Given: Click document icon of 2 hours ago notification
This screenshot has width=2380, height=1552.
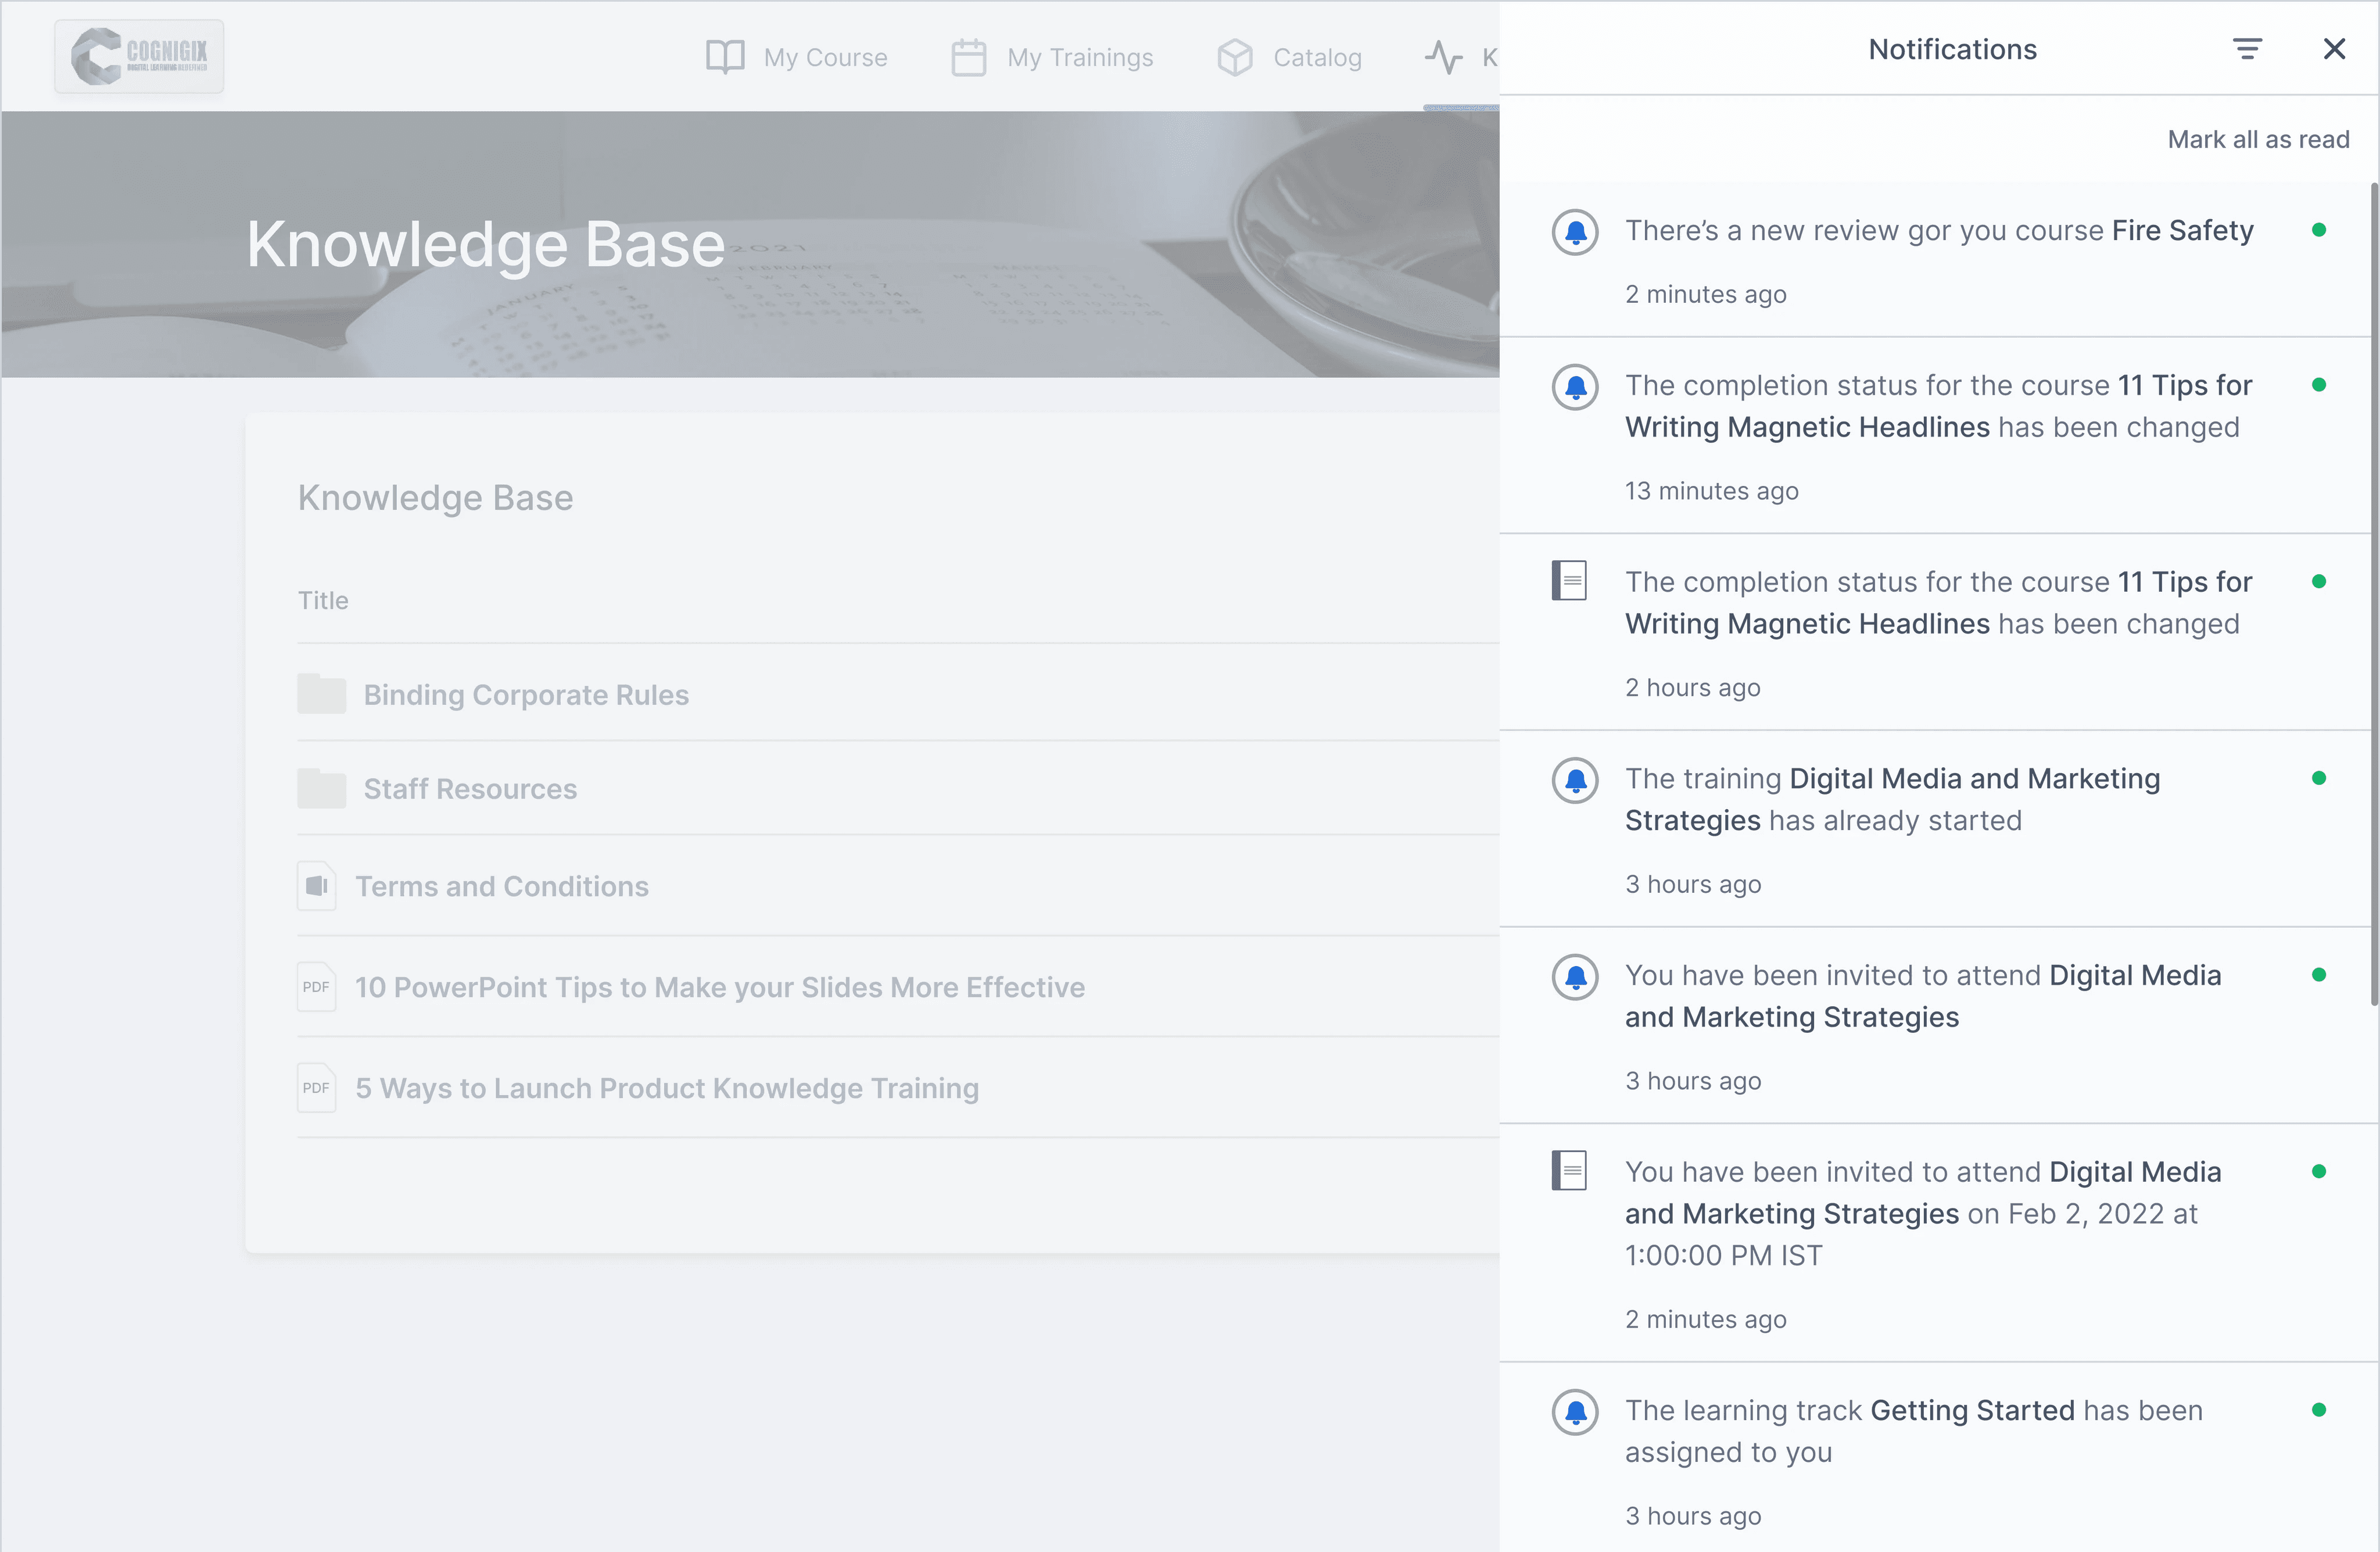Looking at the screenshot, I should pos(1569,580).
